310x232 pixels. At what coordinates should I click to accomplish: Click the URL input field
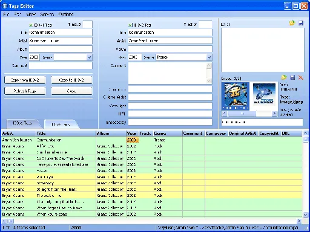[x=170, y=114]
